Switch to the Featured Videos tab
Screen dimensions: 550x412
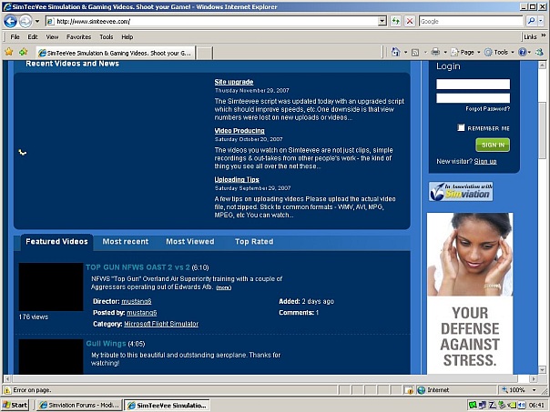tap(56, 242)
